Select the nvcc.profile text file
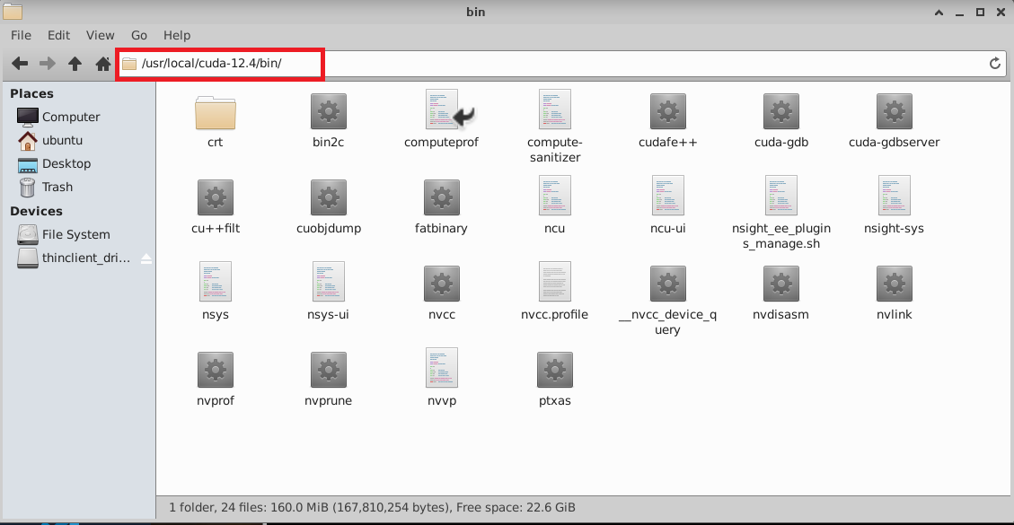 tap(555, 281)
